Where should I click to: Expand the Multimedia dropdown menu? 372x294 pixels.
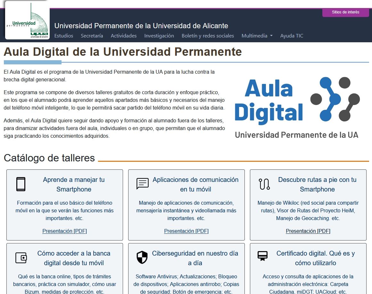[x=257, y=36]
